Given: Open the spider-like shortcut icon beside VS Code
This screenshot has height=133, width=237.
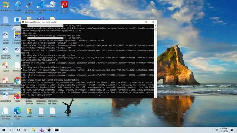Looking at the screenshot, I should [29, 7].
